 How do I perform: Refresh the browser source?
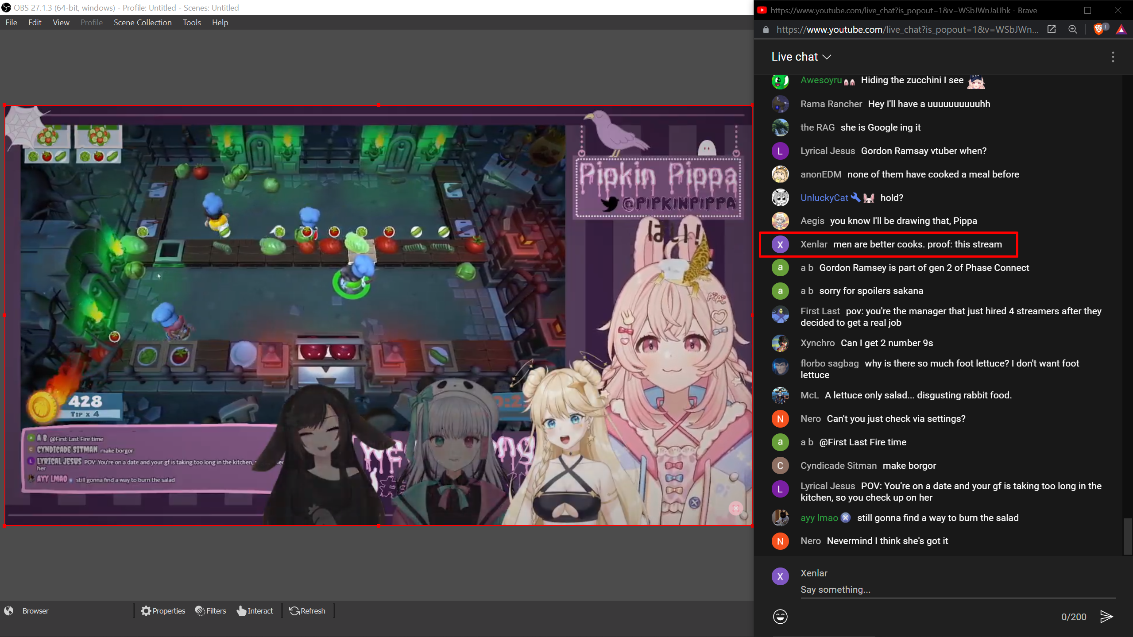coord(307,611)
